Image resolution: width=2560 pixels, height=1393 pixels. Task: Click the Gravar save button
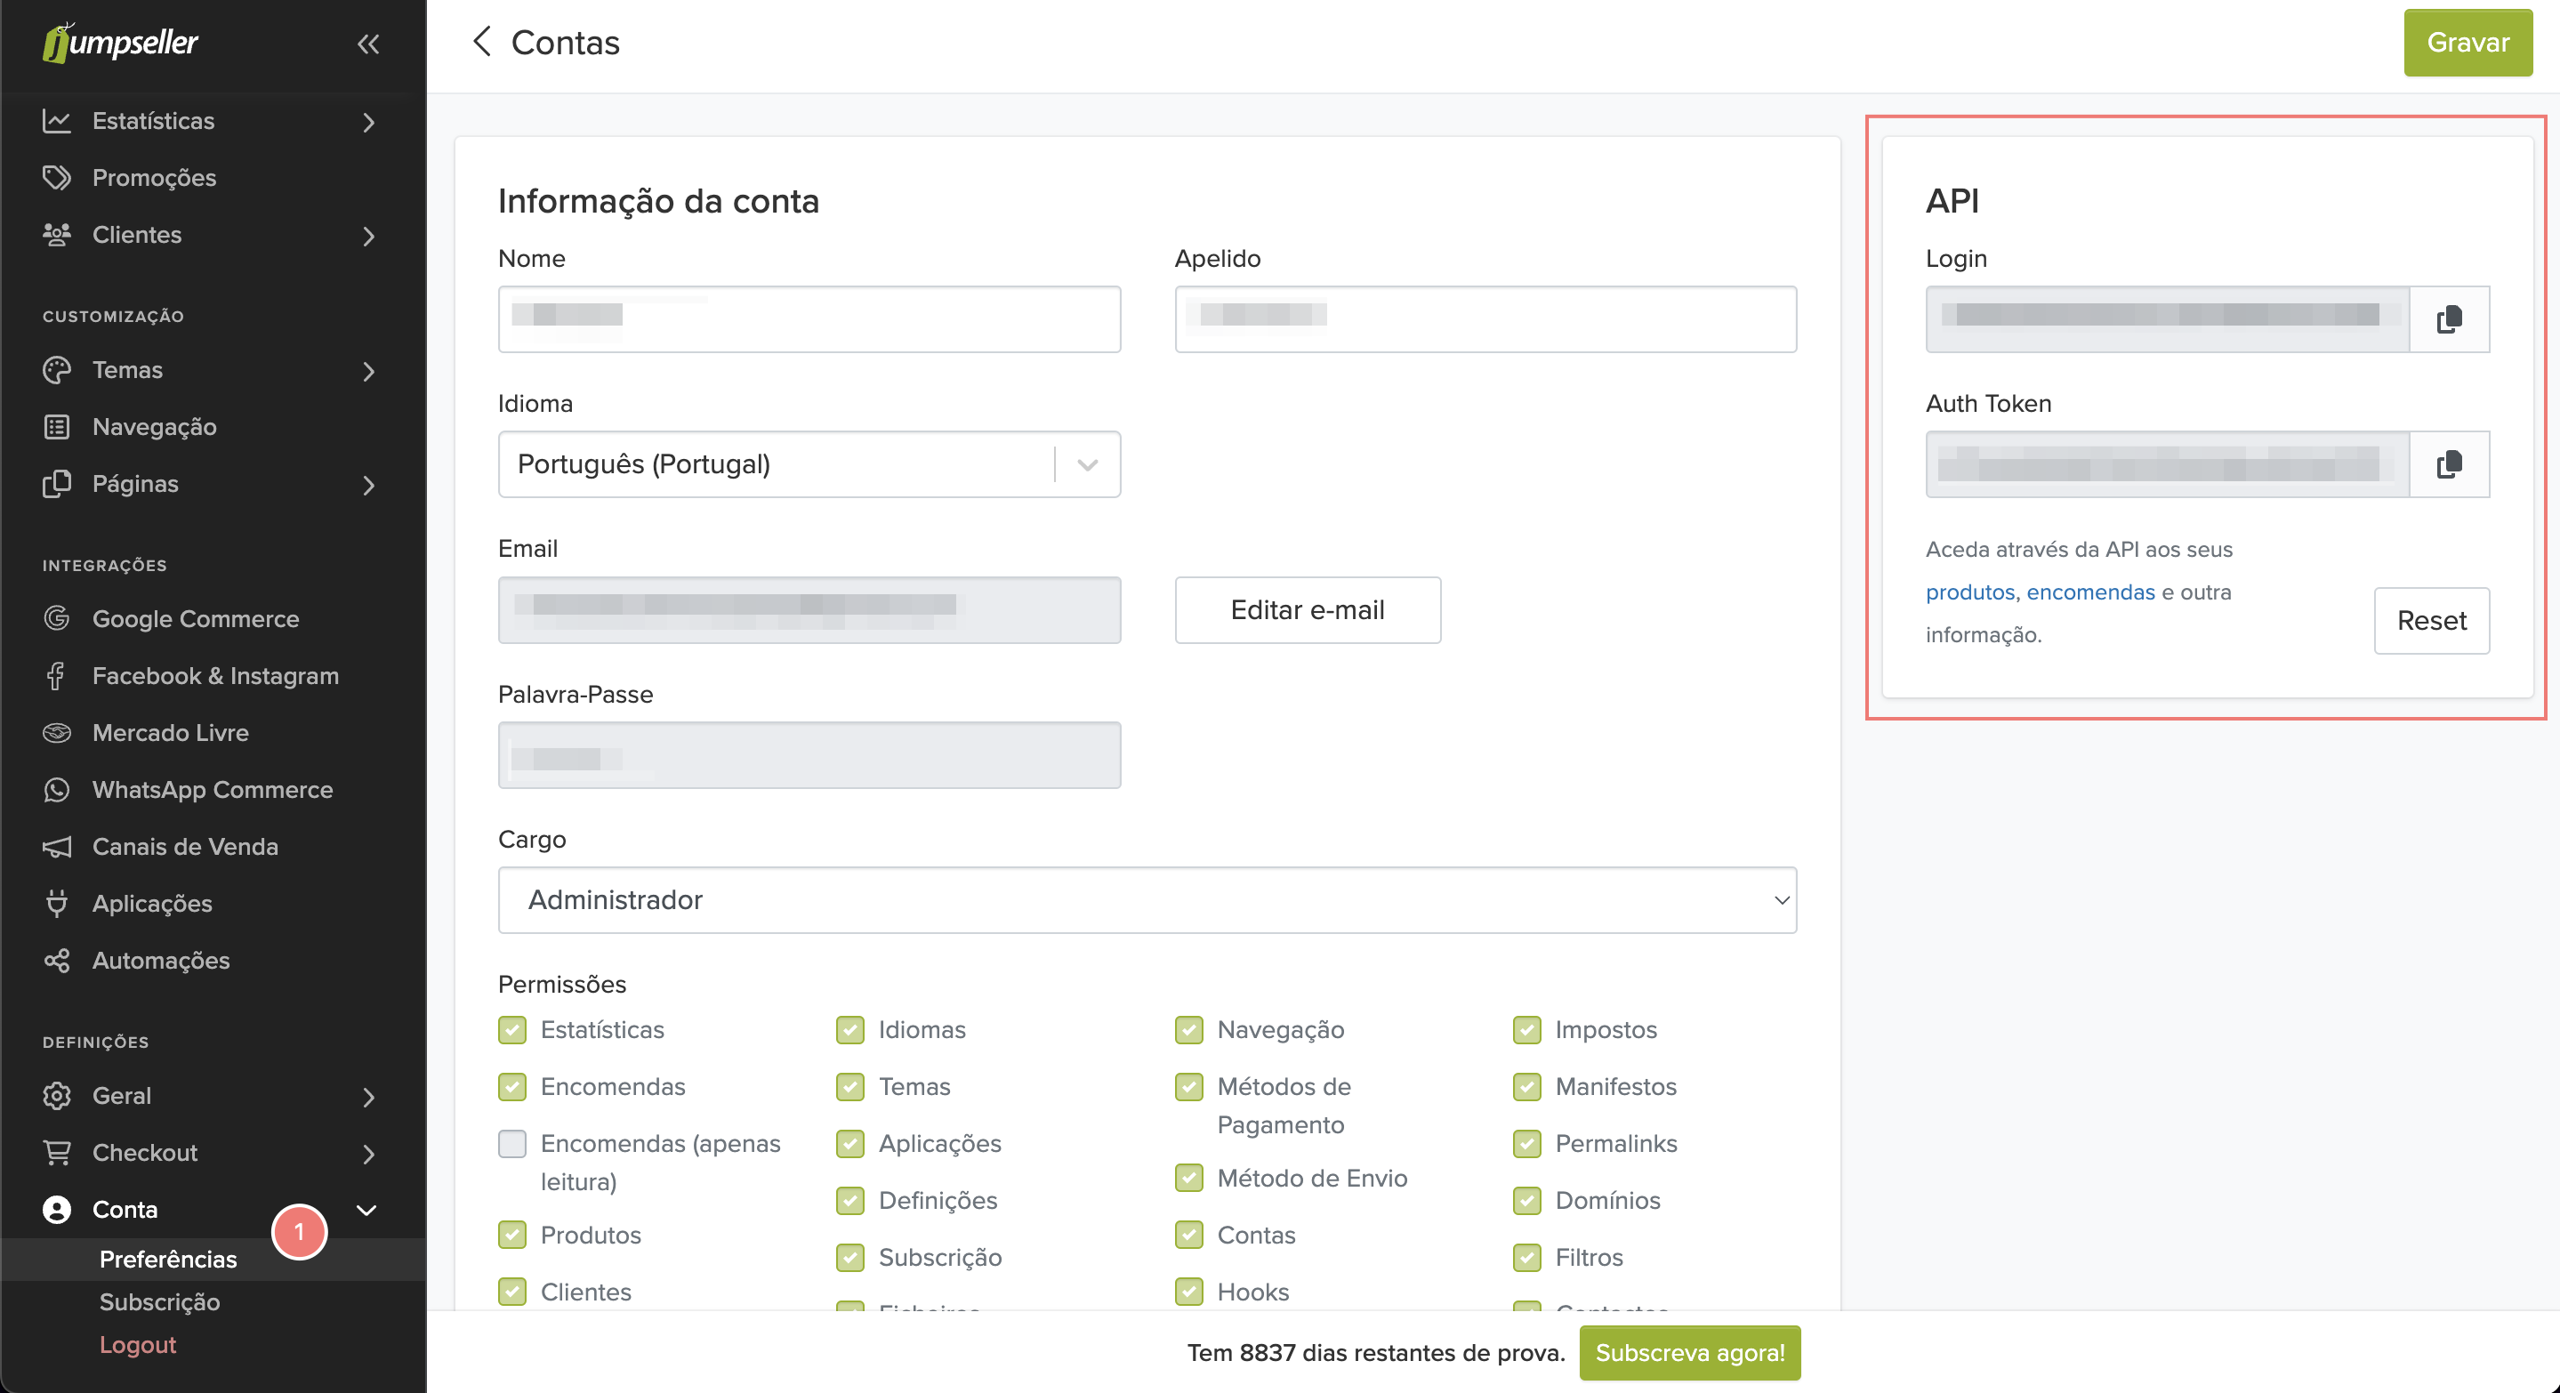(2467, 43)
